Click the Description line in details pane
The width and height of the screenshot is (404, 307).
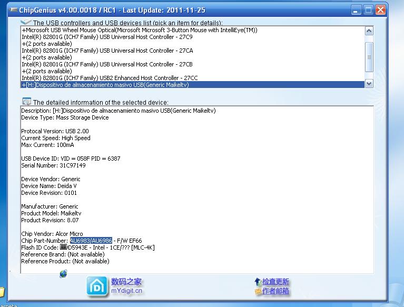pos(119,111)
